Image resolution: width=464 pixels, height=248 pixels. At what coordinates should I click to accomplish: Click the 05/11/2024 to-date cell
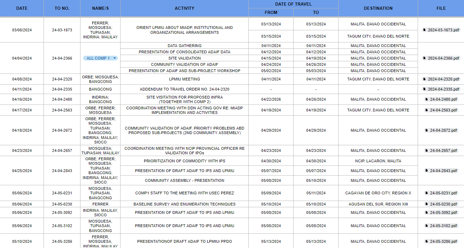[316, 193]
